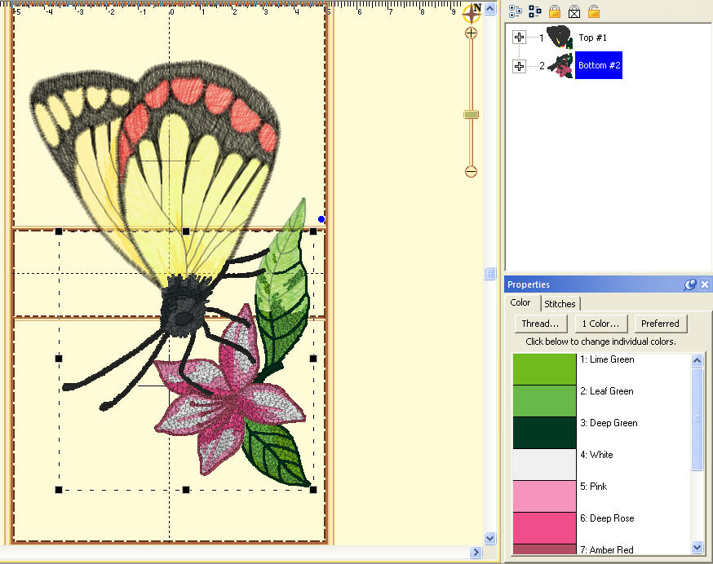
Task: Click the color list scroll down arrow
Action: (697, 547)
